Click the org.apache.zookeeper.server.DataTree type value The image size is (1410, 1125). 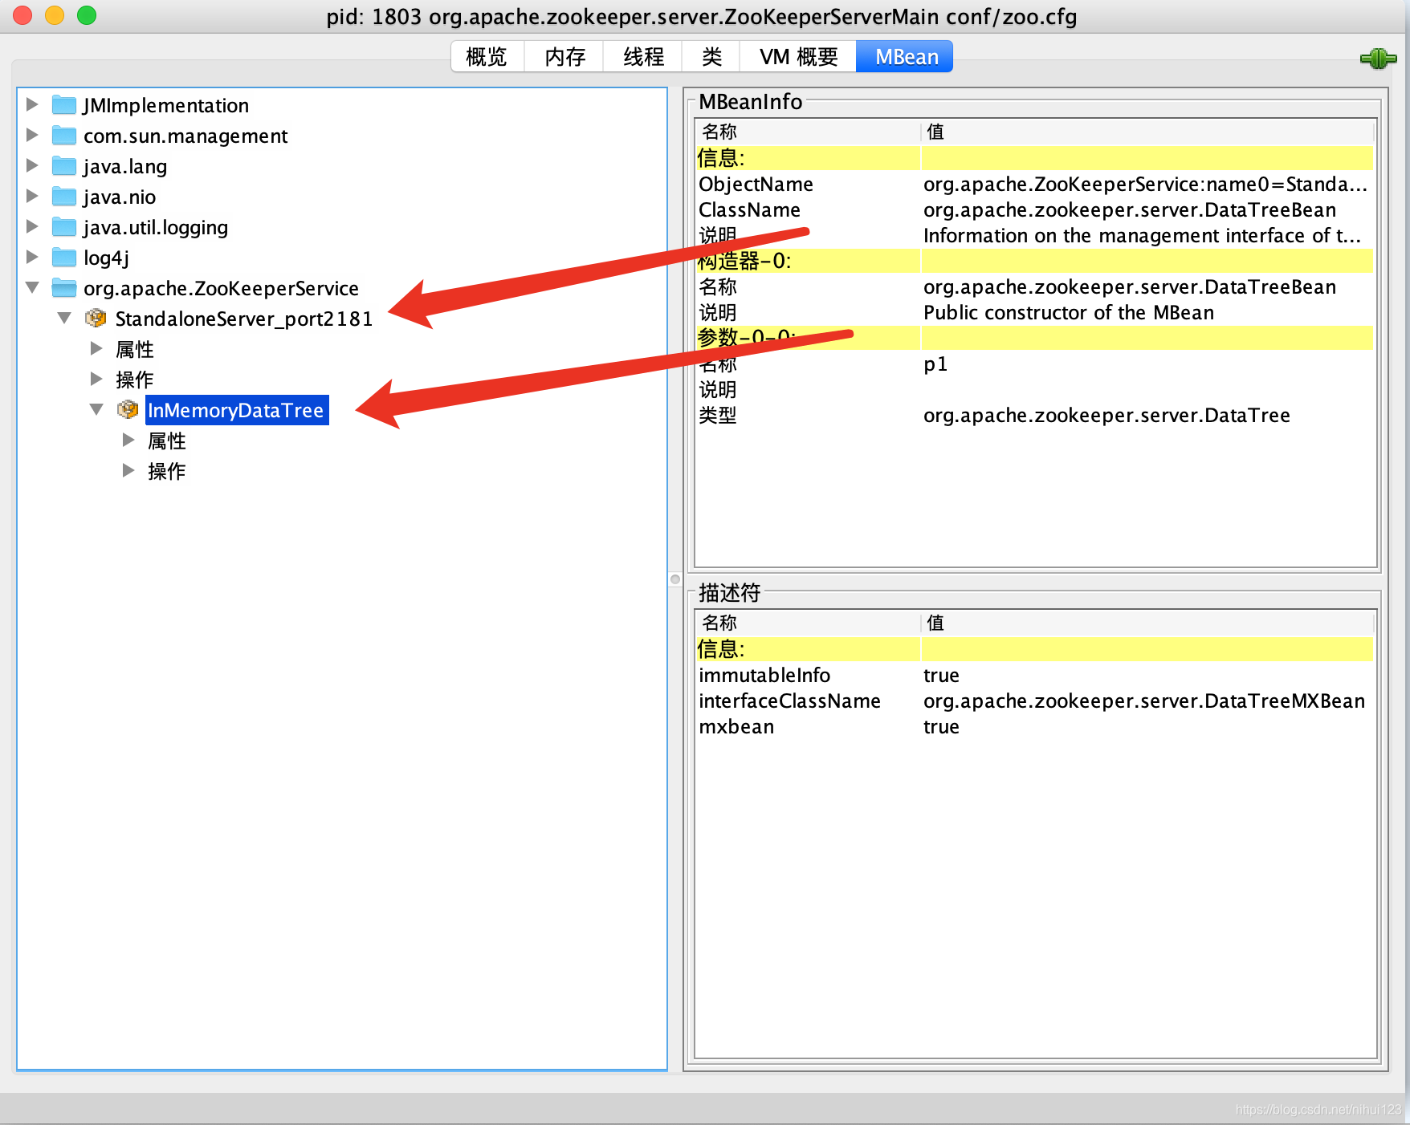click(1106, 415)
